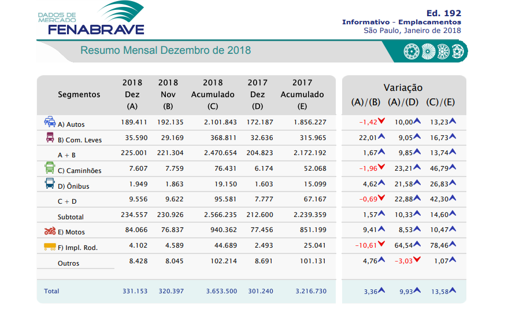Click the Resumo Mensal Dezembro de 2018 title

coord(165,50)
